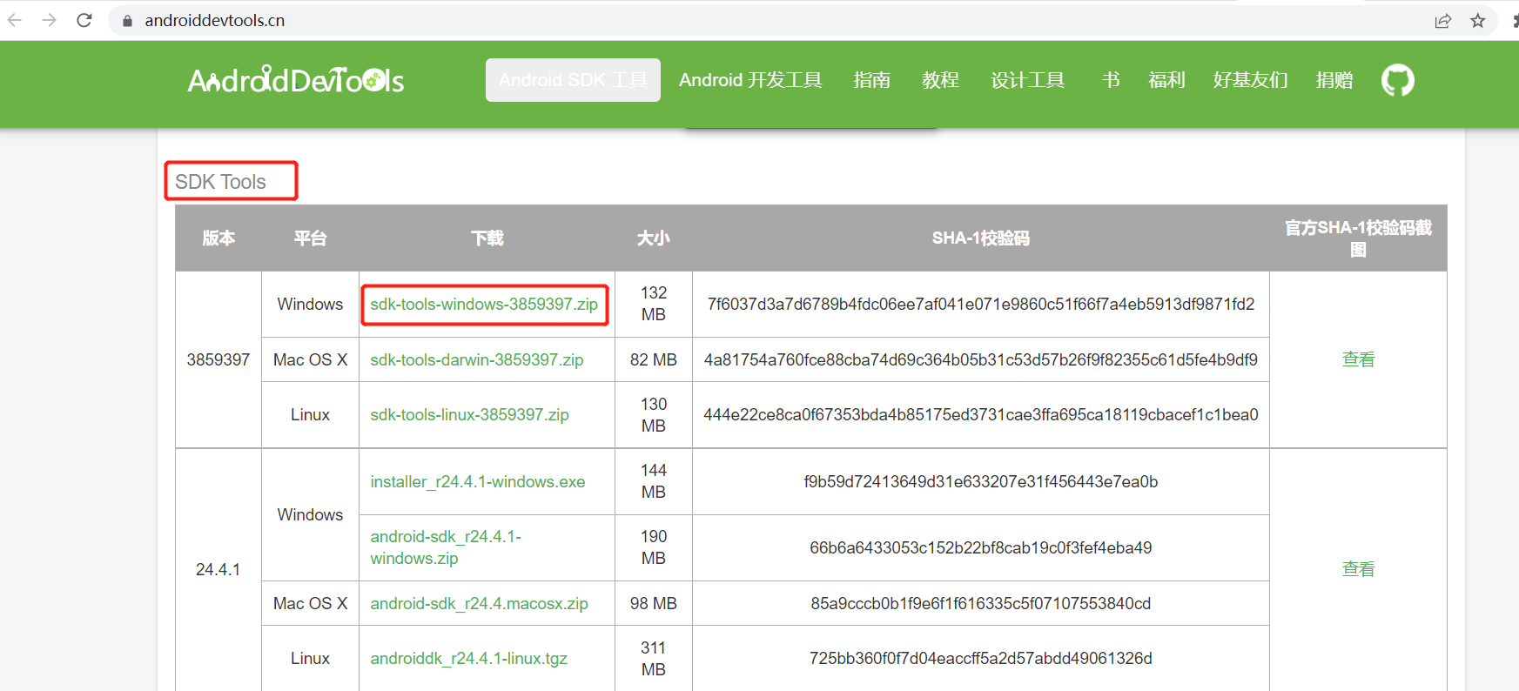This screenshot has height=691, width=1519.
Task: Click the SHA-1 hash starting with 725bb360
Action: [981, 659]
